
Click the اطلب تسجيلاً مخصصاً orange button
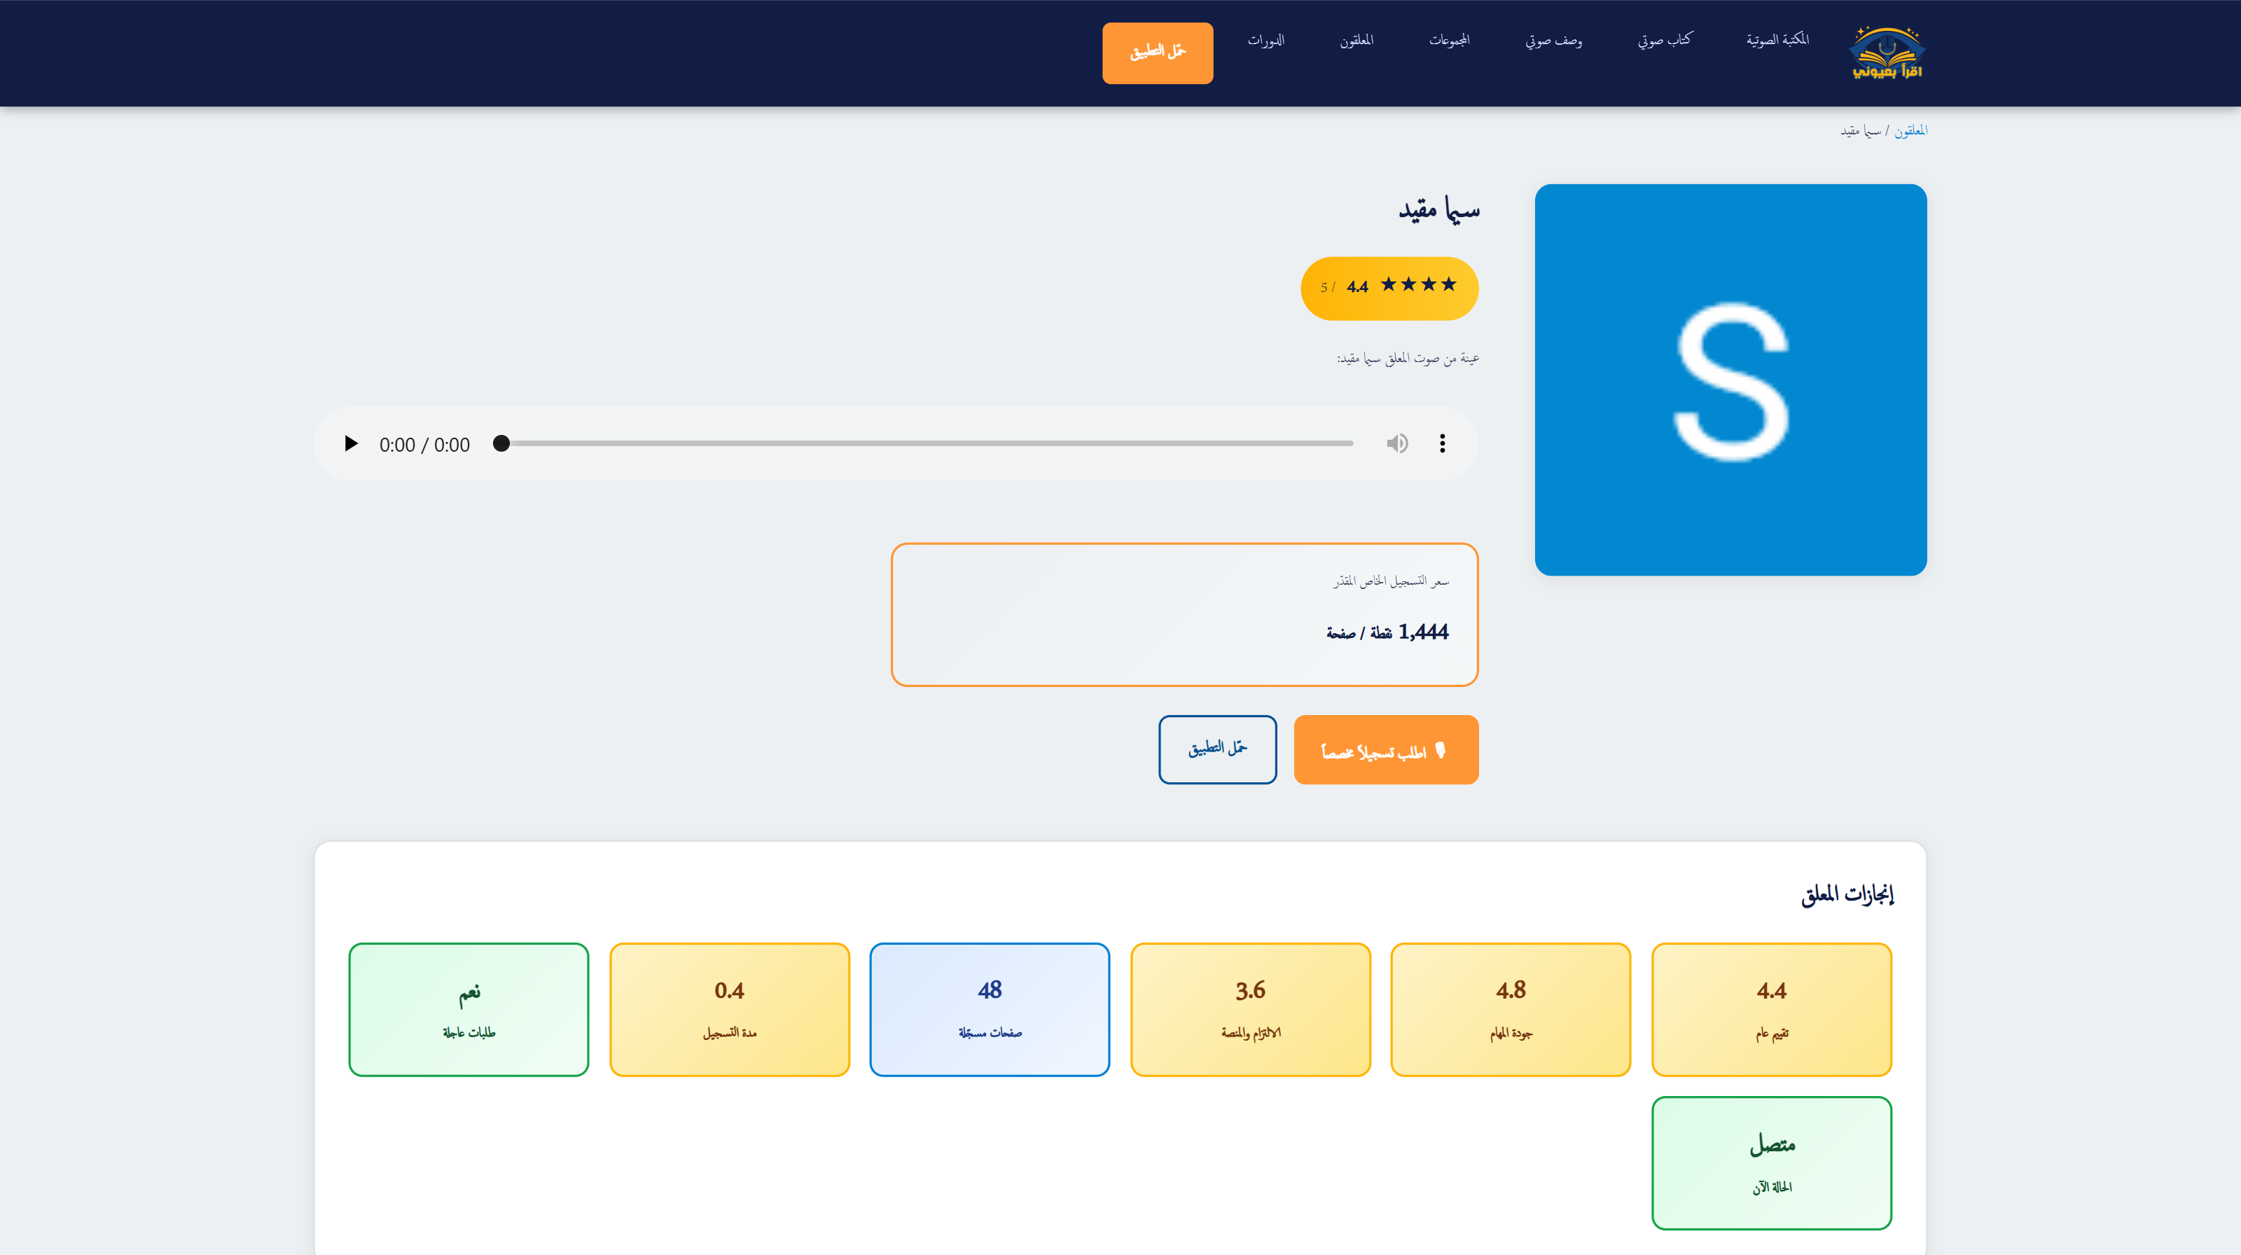point(1386,749)
